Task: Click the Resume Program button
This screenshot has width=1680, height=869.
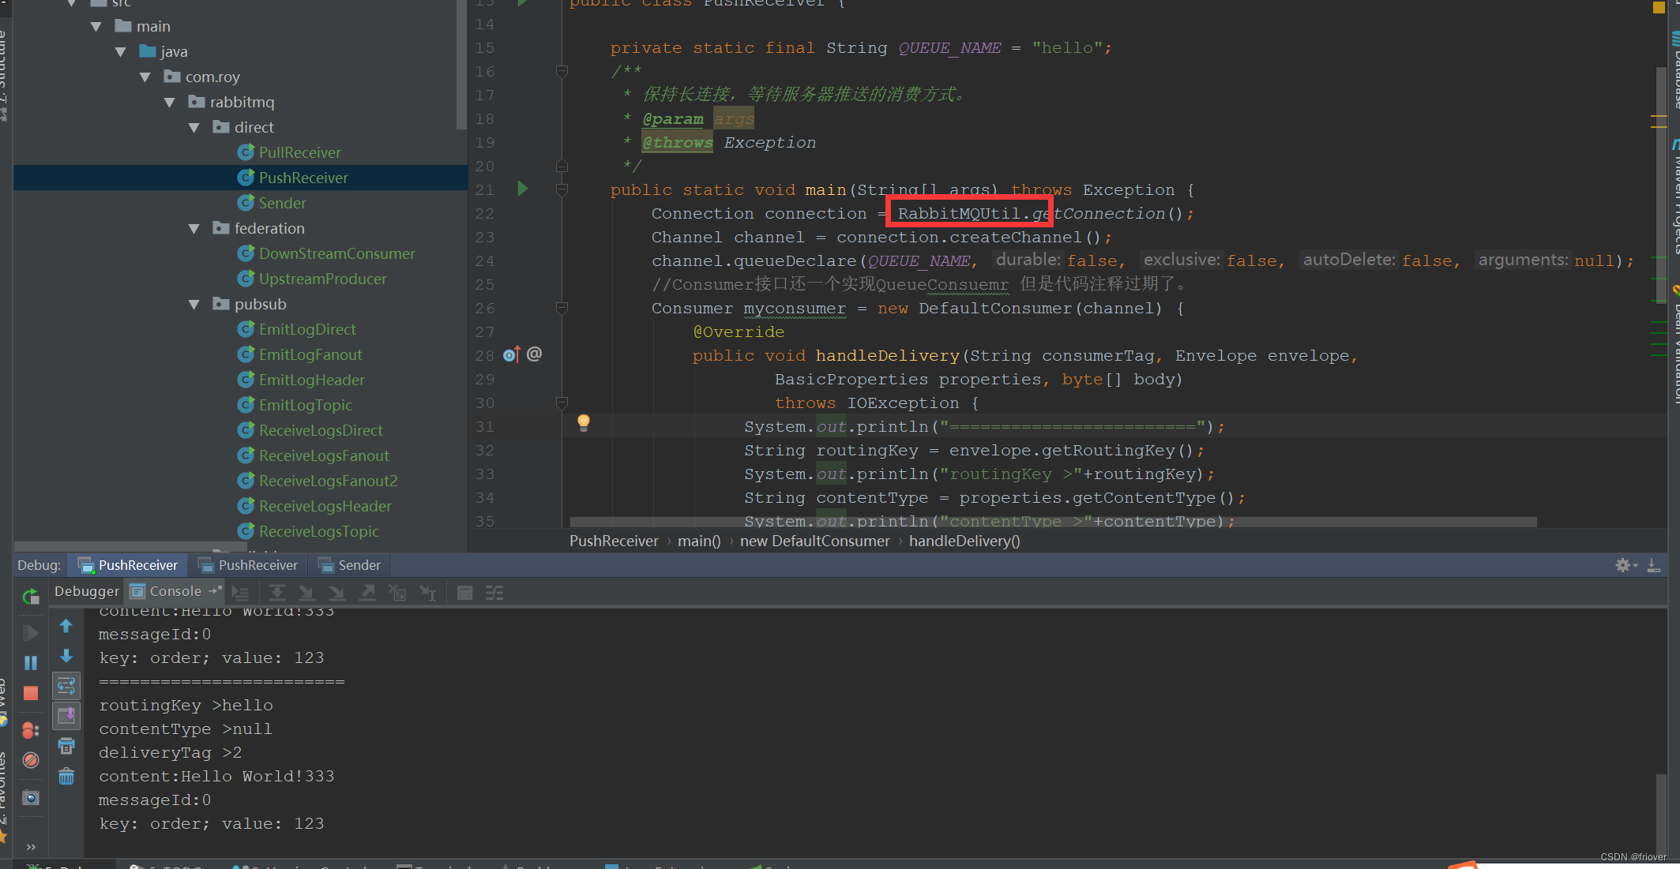Action: 31,633
